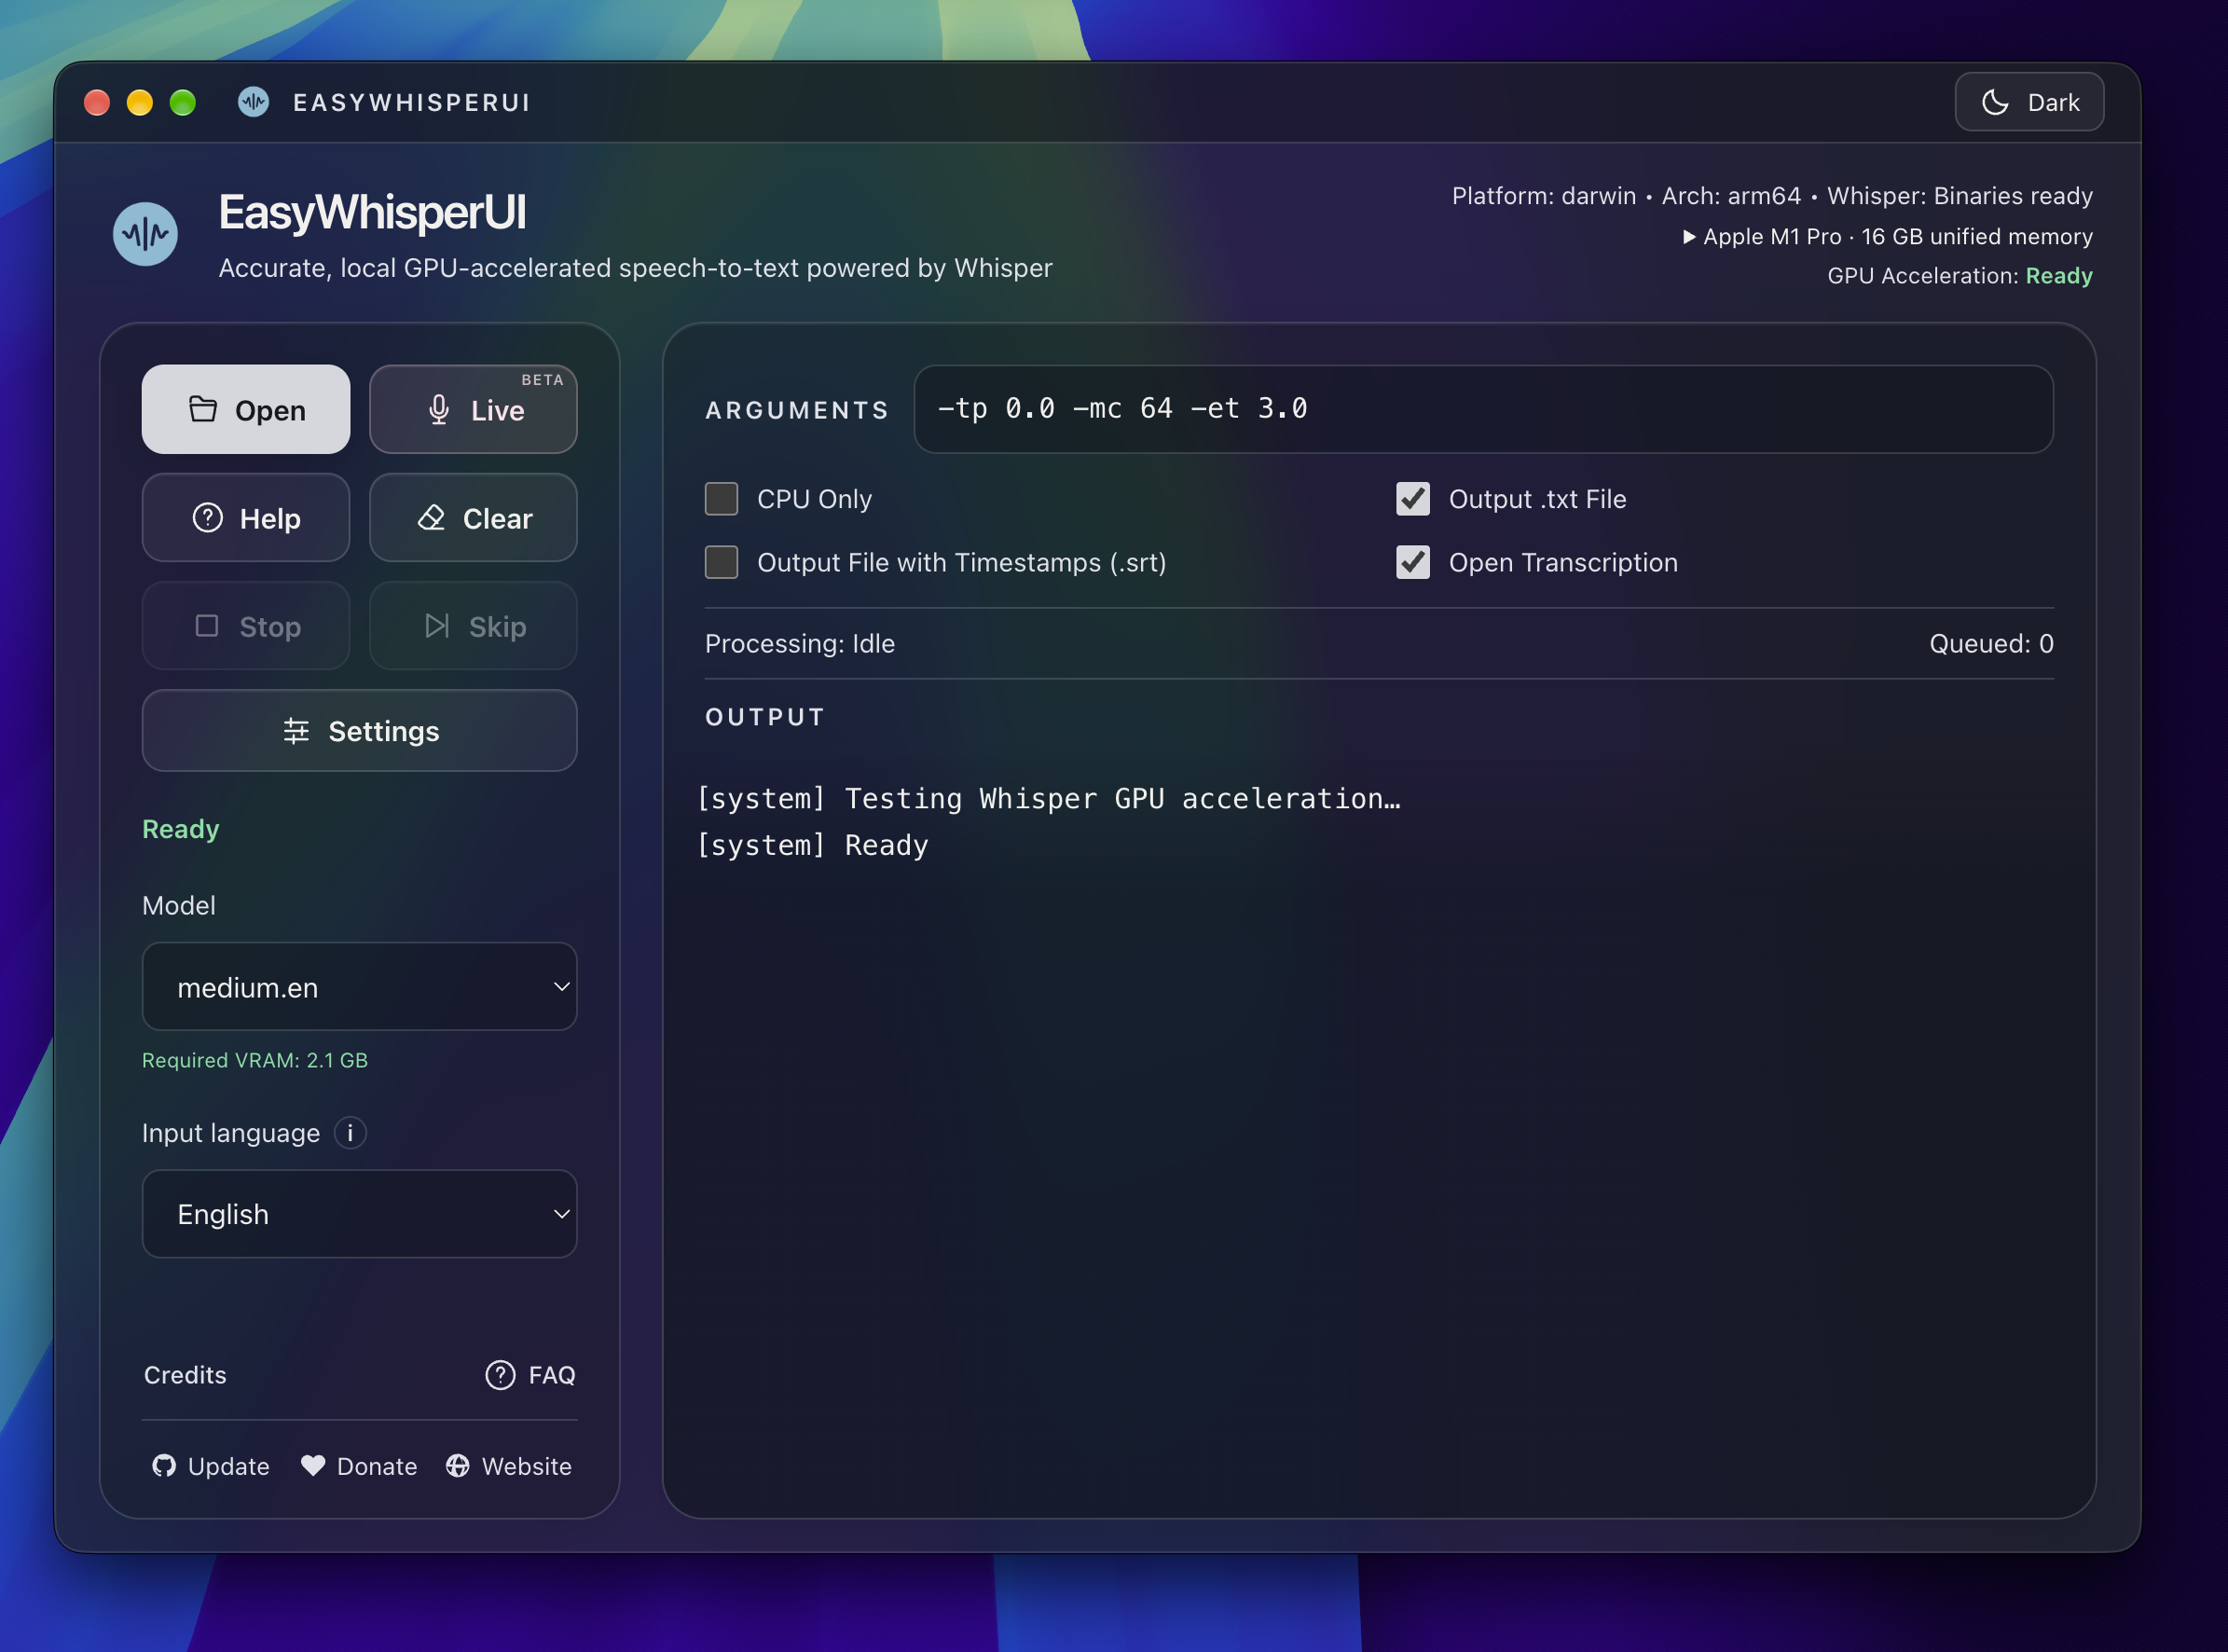Open the Help button

pyautogui.click(x=245, y=518)
